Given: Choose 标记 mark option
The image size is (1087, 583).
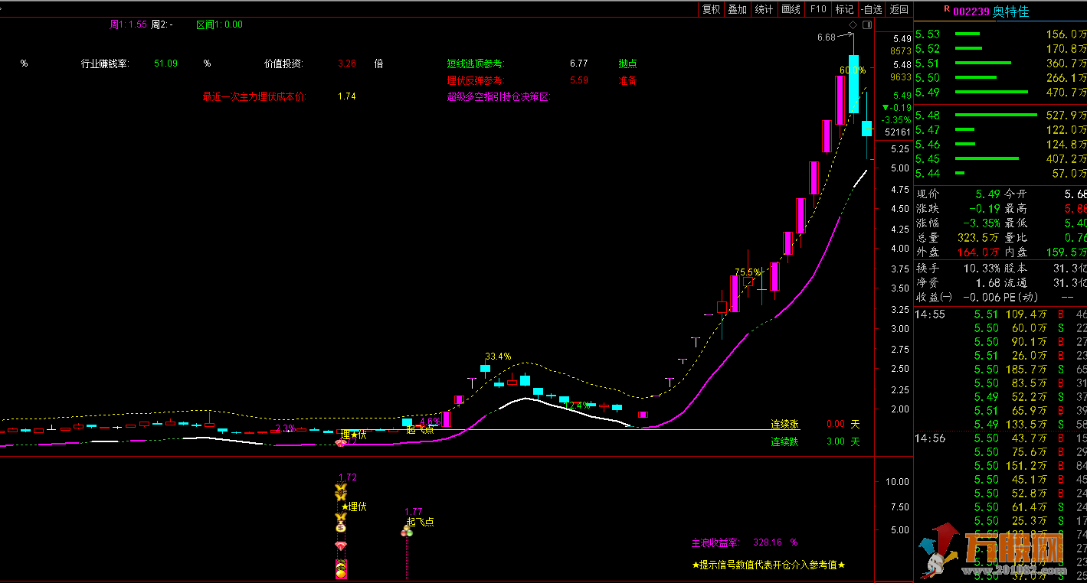Looking at the screenshot, I should point(844,9).
